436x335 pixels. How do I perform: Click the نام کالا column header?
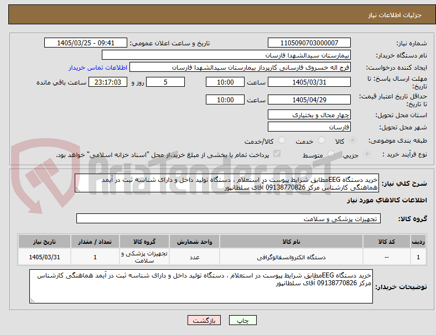tap(291, 242)
